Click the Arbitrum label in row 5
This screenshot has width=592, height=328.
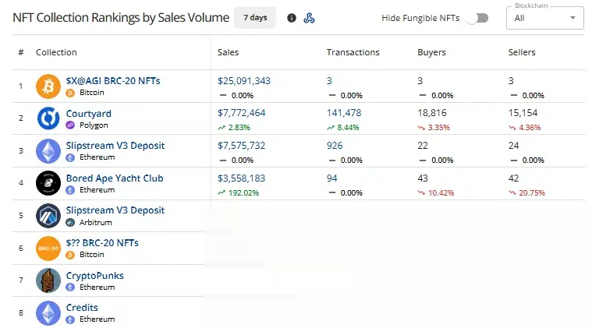[95, 223]
